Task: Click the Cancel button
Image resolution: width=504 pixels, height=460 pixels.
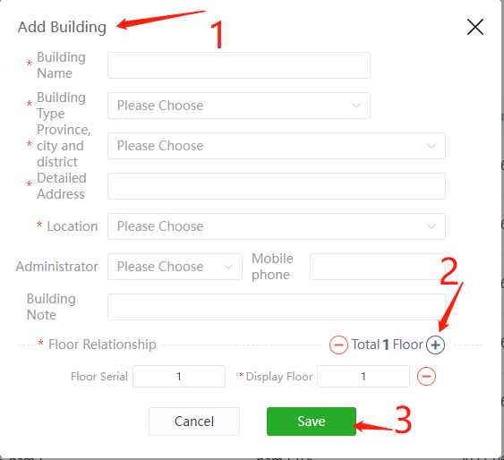Action: coord(194,422)
